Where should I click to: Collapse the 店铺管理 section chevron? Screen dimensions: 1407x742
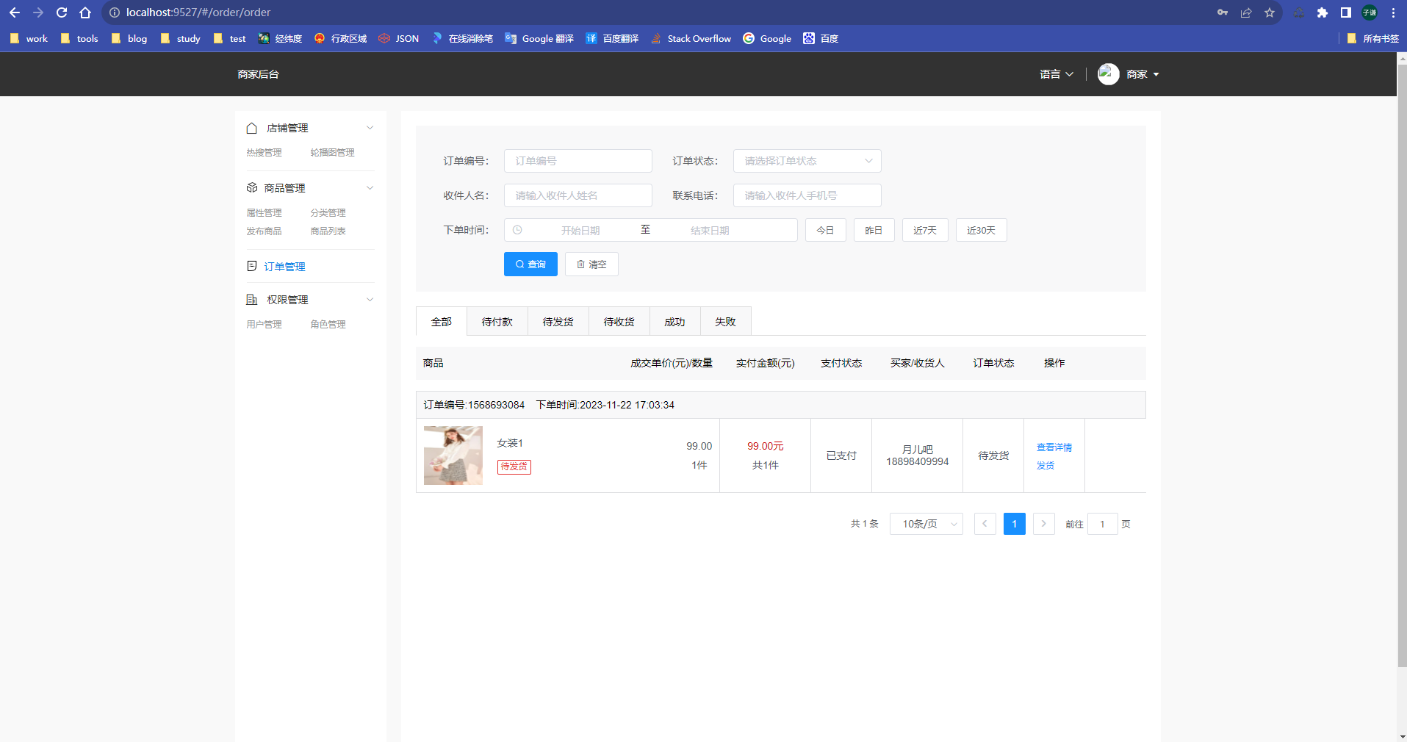(370, 127)
